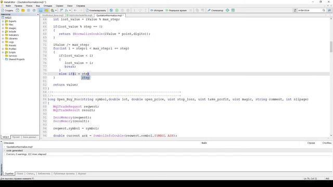The height and width of the screenshot is (187, 333).
Task: Switch to the QuotationNormalize.mq5 editor tab
Action: [x=109, y=16]
